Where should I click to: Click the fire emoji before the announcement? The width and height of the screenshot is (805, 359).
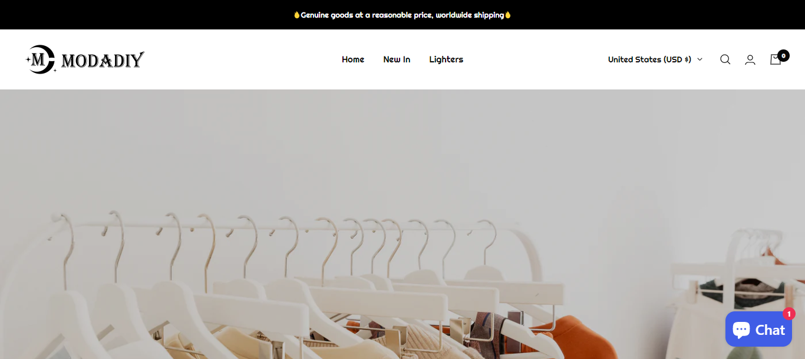click(297, 15)
